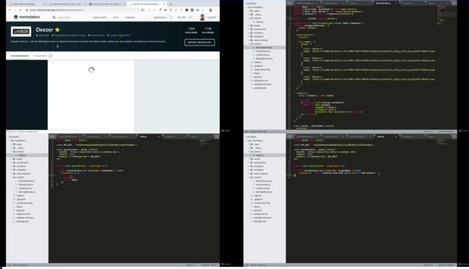Open the Explore APIs menu item
This screenshot has height=269, width=469.
(x=100, y=18)
